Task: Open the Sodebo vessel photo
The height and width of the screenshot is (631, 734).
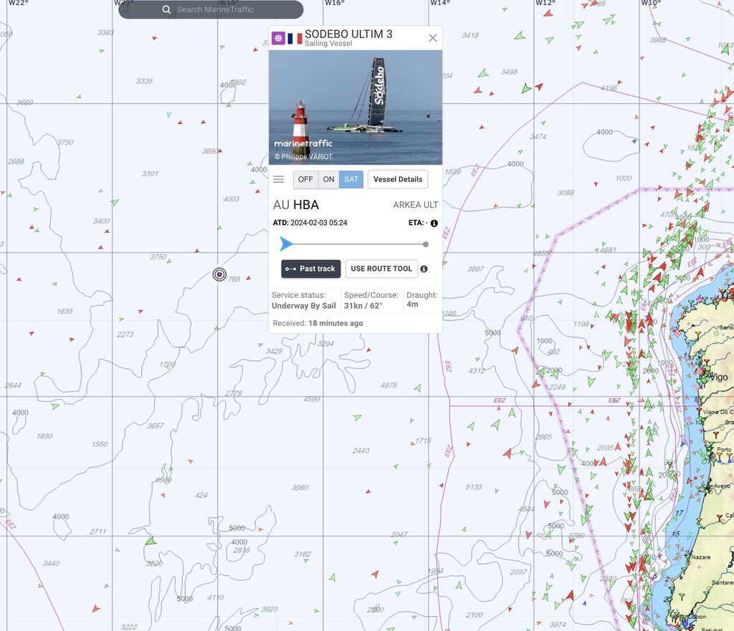Action: [356, 107]
